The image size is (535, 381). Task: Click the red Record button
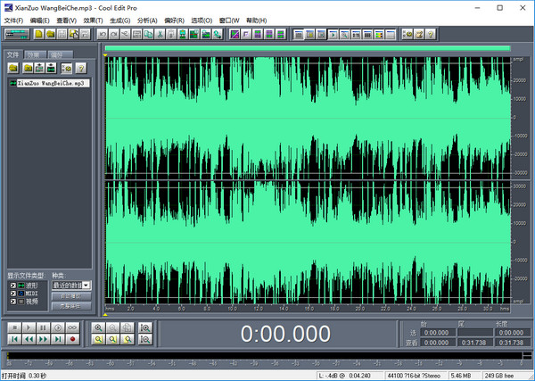pyautogui.click(x=72, y=340)
